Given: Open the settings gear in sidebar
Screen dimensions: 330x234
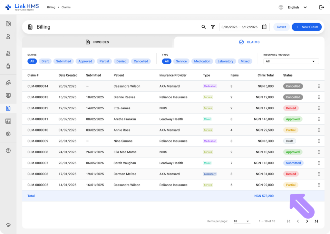Looking at the screenshot, I should pyautogui.click(x=8, y=134).
